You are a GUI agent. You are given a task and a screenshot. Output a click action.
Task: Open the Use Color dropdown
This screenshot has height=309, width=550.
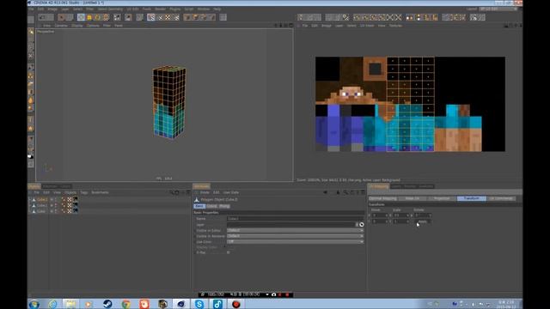295,241
